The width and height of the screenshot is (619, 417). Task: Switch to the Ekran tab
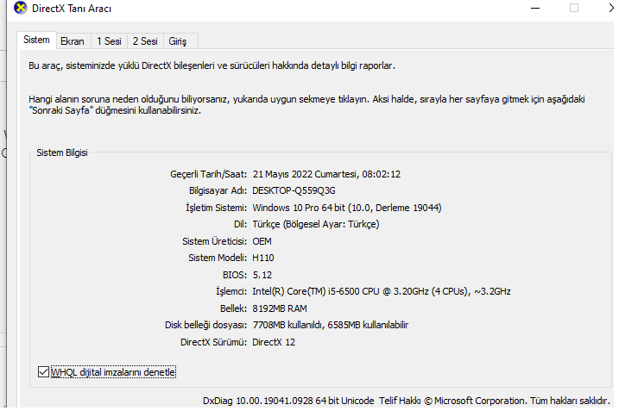point(73,40)
